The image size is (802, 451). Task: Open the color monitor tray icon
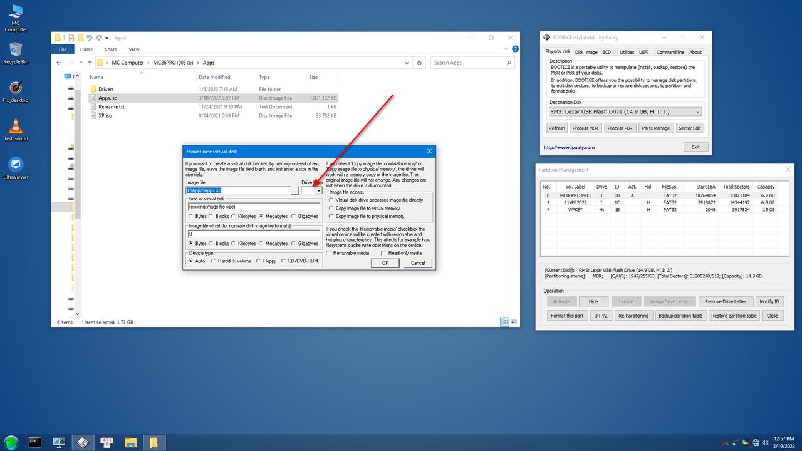click(x=746, y=443)
